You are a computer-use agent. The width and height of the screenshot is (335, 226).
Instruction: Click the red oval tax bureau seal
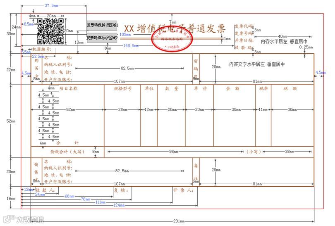(172, 39)
